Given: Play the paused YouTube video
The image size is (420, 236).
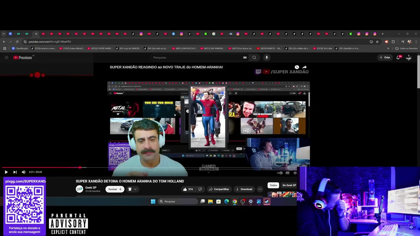Looking at the screenshot, I should click(x=6, y=172).
